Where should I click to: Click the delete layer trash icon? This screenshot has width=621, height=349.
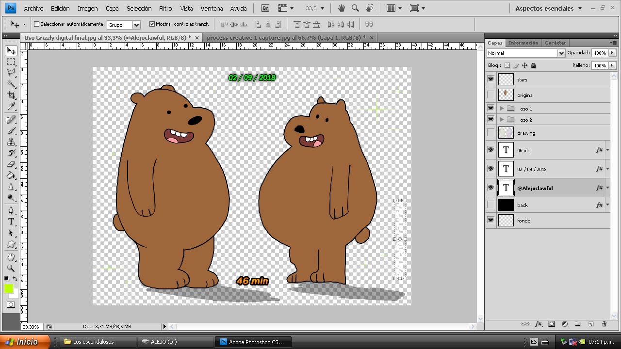604,324
